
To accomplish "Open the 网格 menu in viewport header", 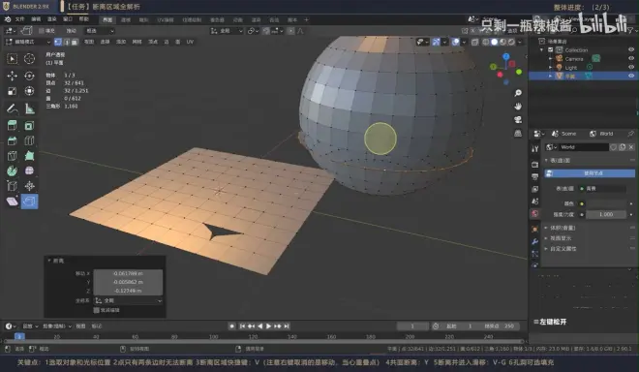I will pos(137,42).
